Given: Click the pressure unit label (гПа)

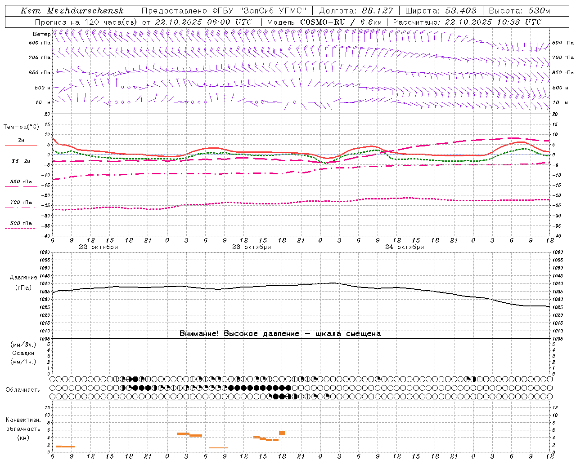Looking at the screenshot, I should coord(23,287).
